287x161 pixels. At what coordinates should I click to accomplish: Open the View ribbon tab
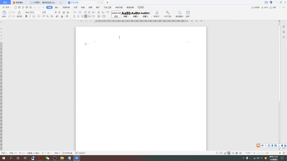(90, 8)
